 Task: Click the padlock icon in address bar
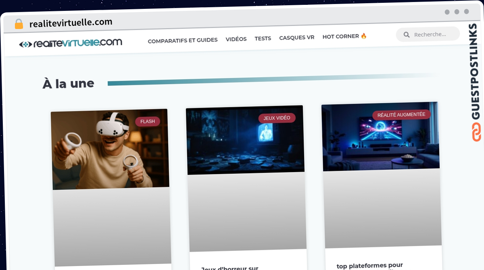pos(19,24)
